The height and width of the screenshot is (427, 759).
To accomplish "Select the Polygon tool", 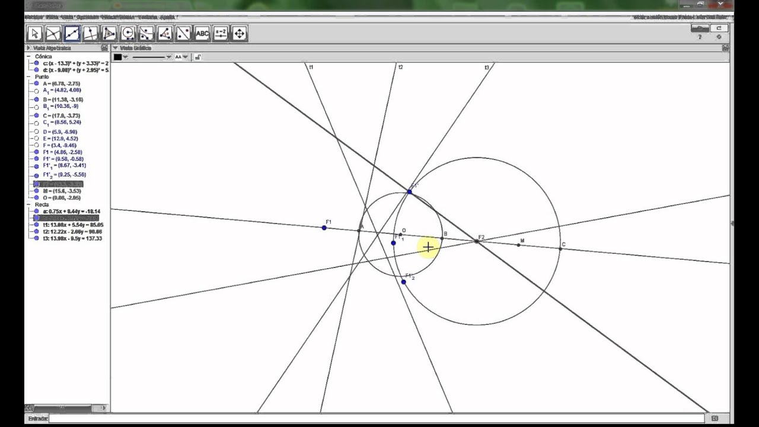I will [x=109, y=33].
